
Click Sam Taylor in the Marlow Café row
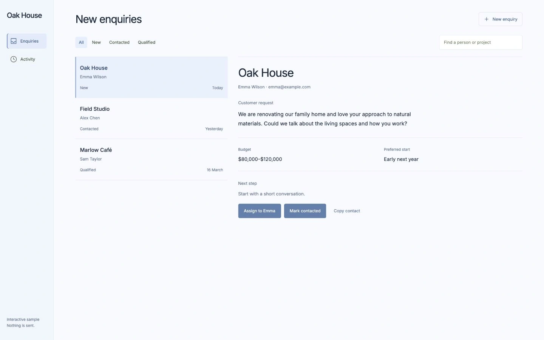click(x=91, y=159)
